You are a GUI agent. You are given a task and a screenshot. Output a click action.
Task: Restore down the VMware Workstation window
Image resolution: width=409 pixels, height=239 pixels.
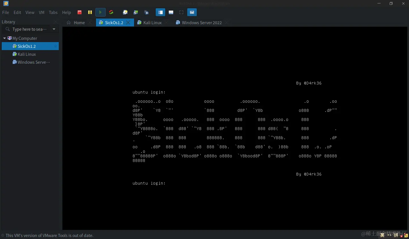(391, 3)
